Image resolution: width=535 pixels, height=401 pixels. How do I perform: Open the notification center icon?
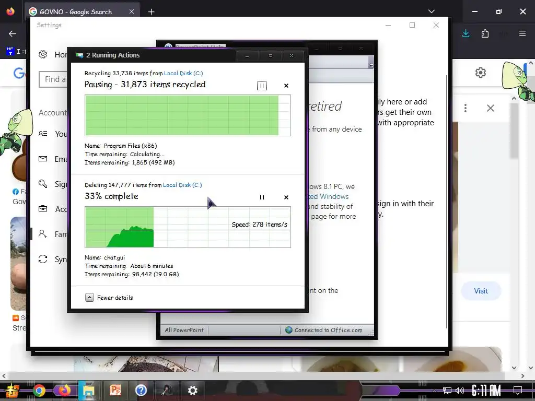518,390
